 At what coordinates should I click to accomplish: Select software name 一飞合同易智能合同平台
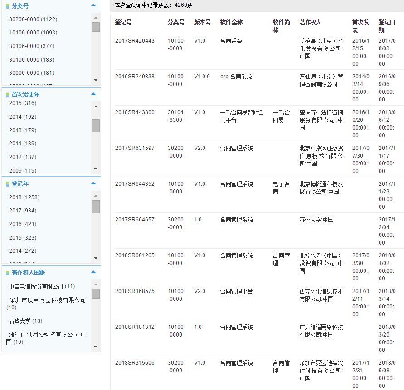click(x=242, y=116)
